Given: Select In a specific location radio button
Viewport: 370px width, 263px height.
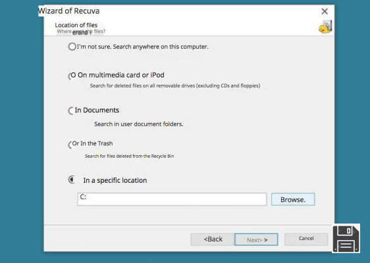Looking at the screenshot, I should [72, 179].
